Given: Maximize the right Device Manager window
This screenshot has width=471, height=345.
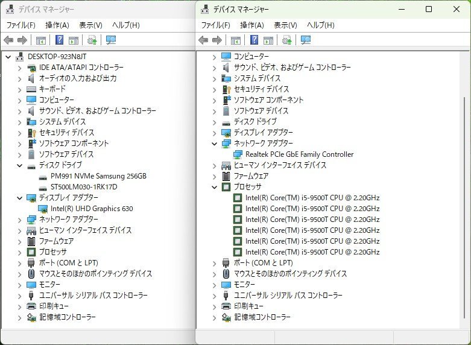Looking at the screenshot, I should click(x=429, y=9).
